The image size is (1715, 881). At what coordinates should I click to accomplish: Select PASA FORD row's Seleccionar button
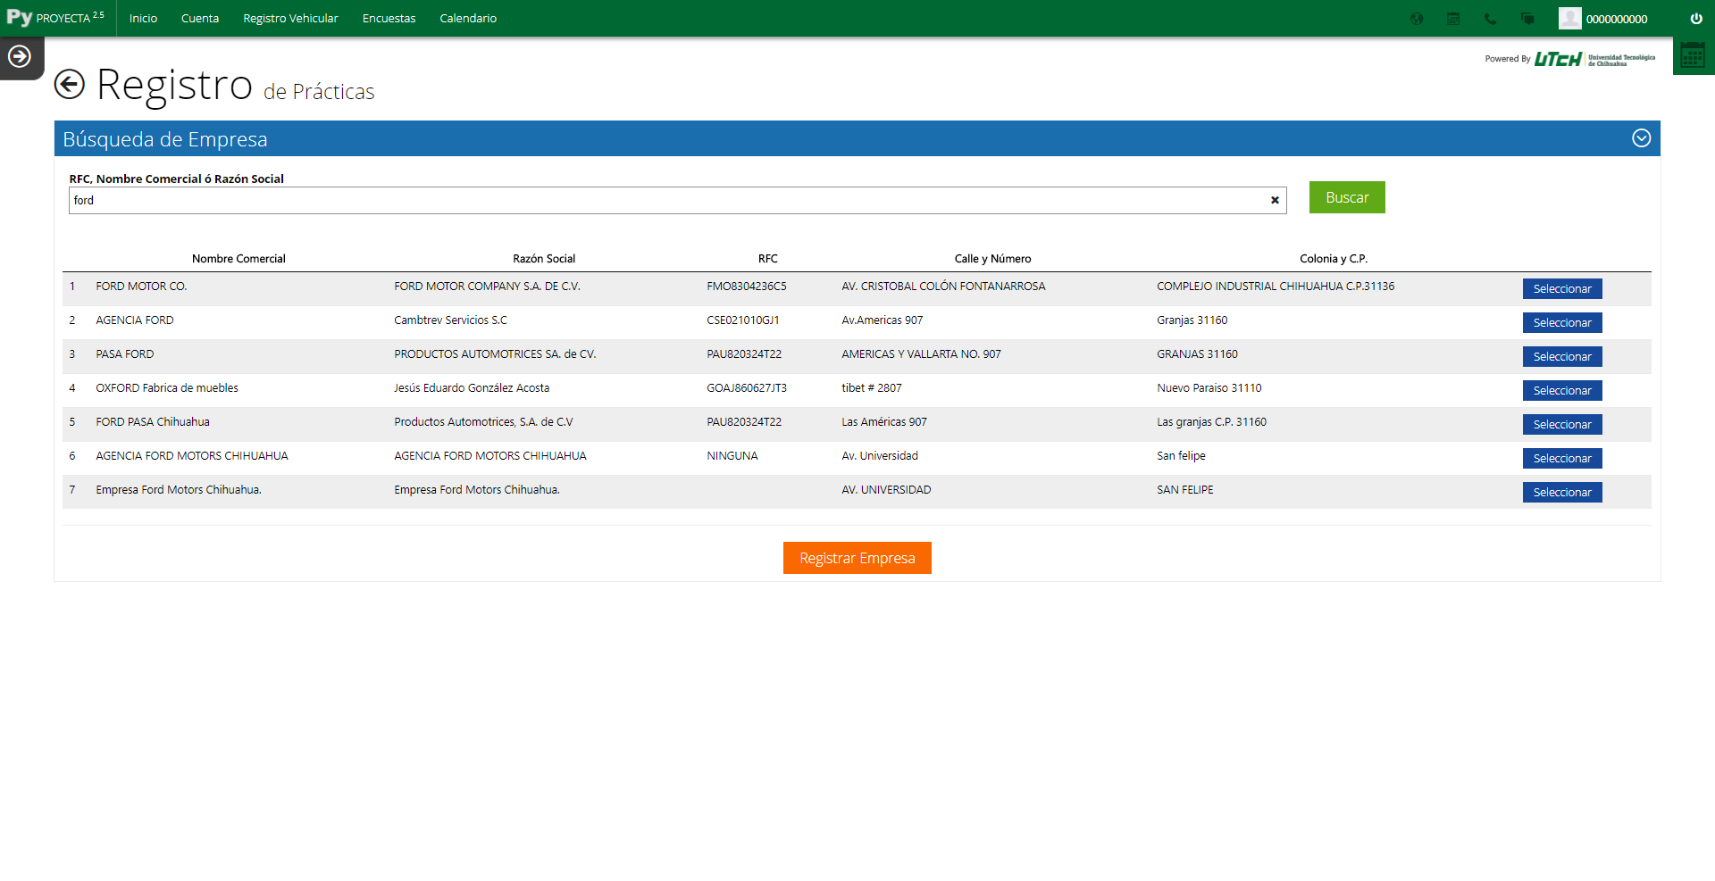[1562, 357]
